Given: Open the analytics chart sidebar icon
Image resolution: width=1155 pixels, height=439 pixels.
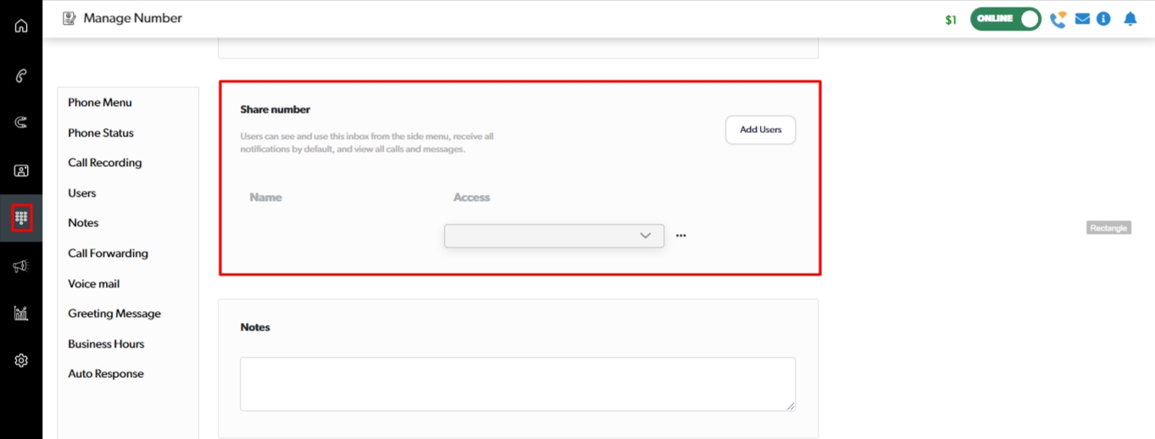Looking at the screenshot, I should (21, 314).
